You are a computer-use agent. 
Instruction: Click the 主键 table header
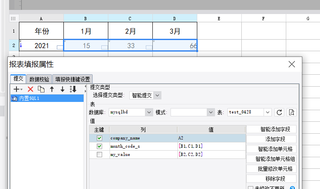click(99, 130)
